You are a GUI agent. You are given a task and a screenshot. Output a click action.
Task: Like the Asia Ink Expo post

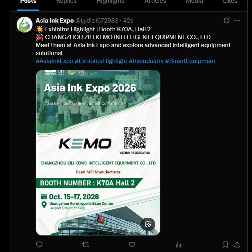coord(132,244)
